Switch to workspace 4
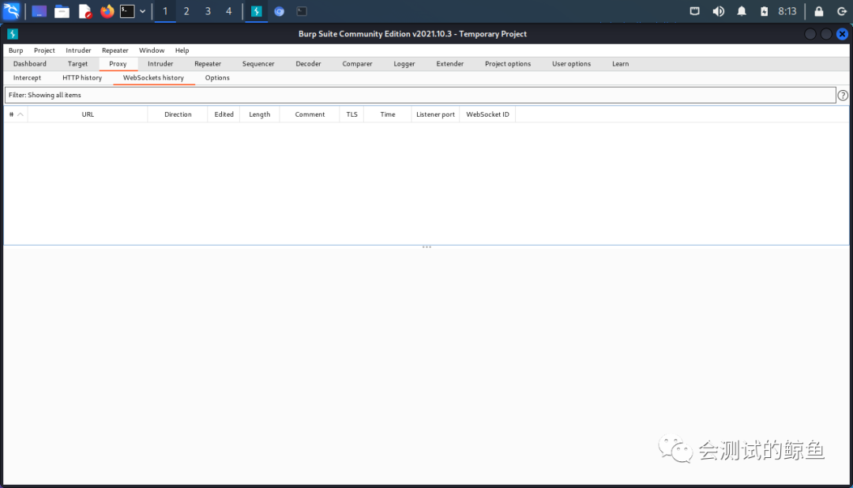Image resolution: width=853 pixels, height=488 pixels. click(x=229, y=11)
